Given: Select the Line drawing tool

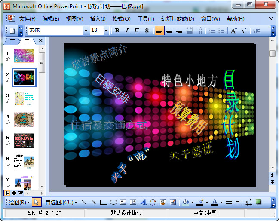Looking at the screenshot, I should [x=83, y=202].
